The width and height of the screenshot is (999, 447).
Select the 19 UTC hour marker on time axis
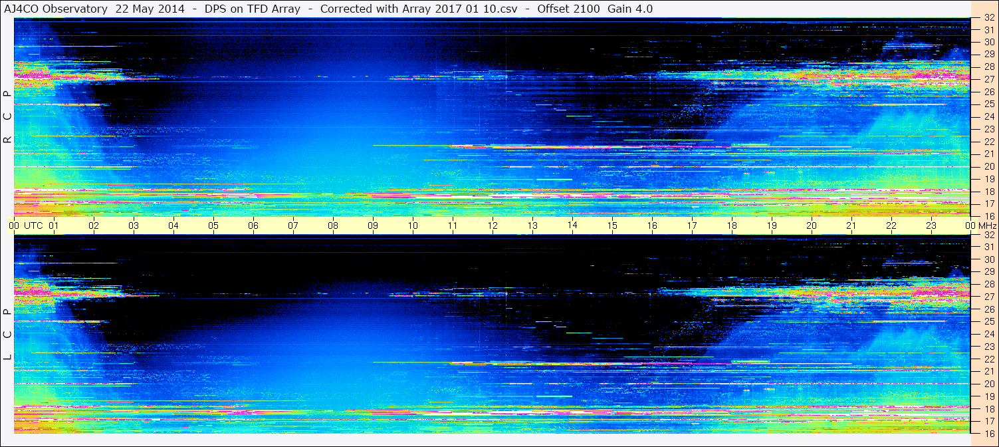point(772,225)
